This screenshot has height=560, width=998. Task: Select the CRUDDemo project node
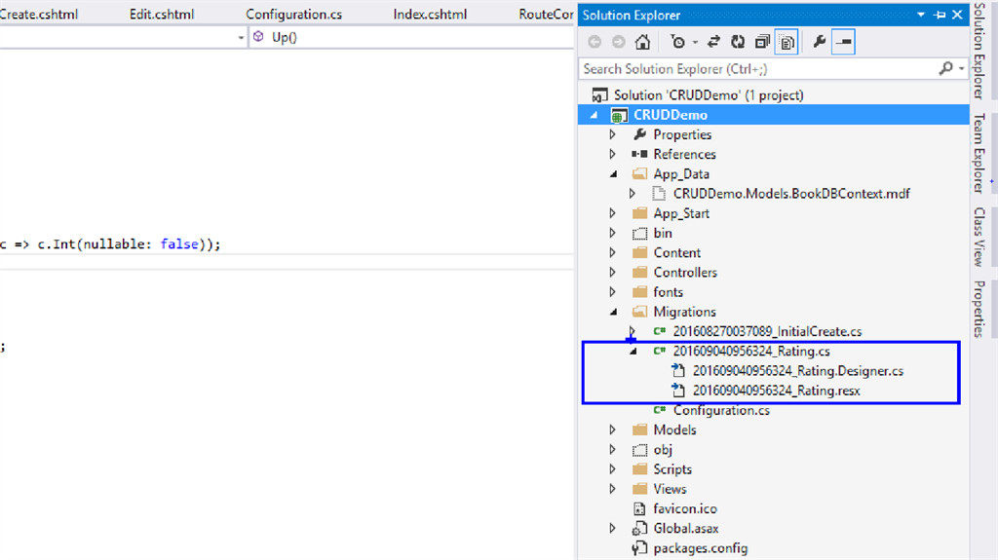coord(671,115)
